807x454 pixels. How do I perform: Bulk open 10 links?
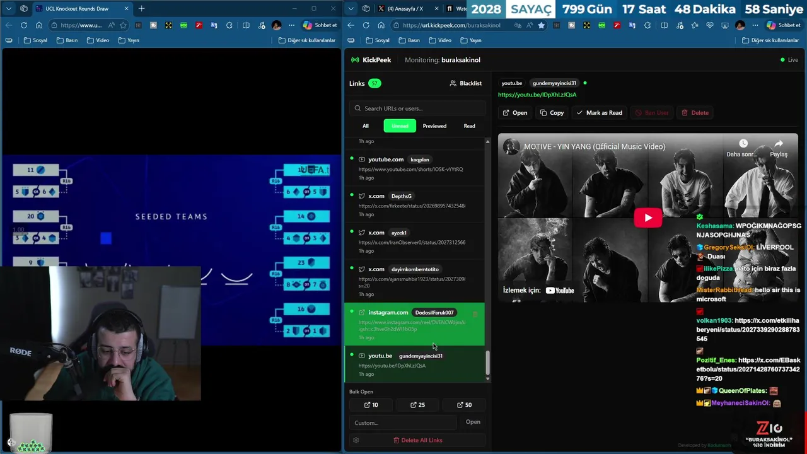click(371, 405)
